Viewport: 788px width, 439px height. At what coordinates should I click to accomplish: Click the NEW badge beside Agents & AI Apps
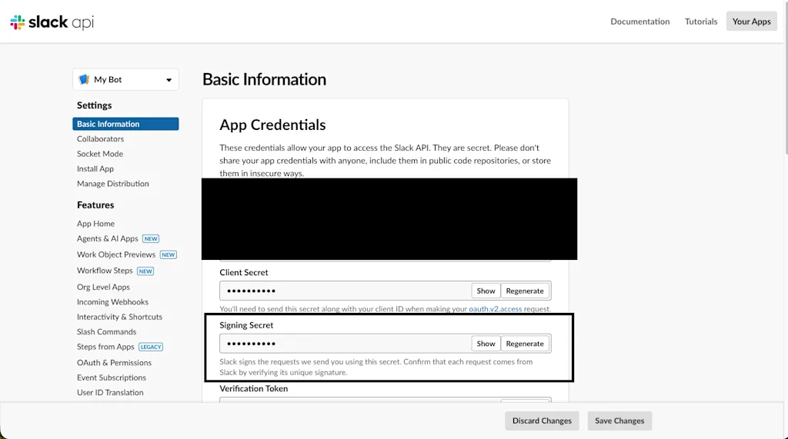151,239
